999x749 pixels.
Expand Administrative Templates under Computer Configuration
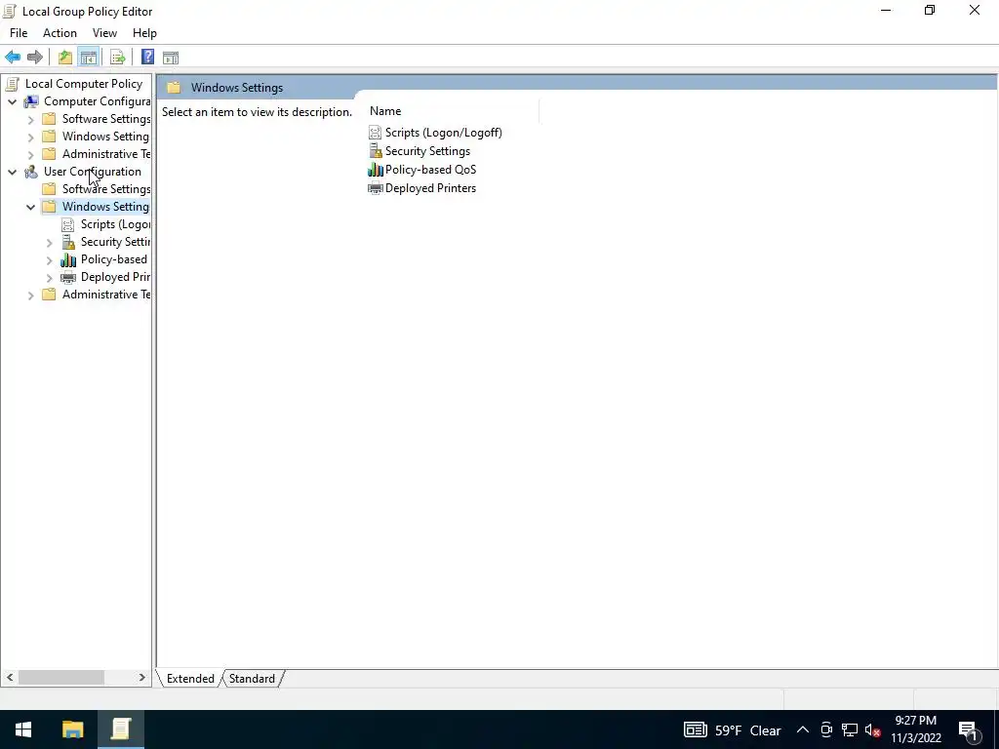[x=30, y=154]
